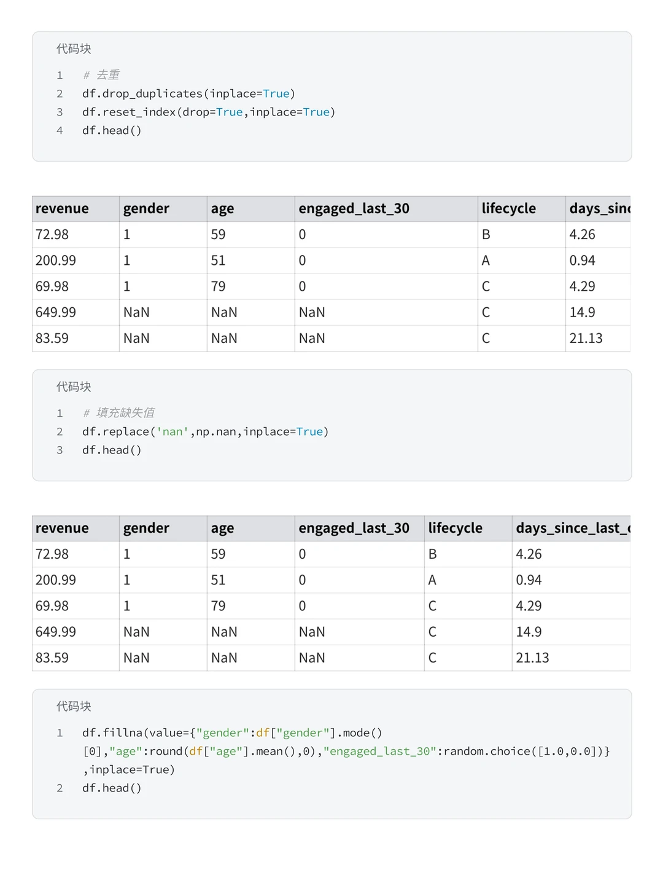This screenshot has height=885, width=663.
Task: Click the 21.13 cell in the second table
Action: point(532,658)
